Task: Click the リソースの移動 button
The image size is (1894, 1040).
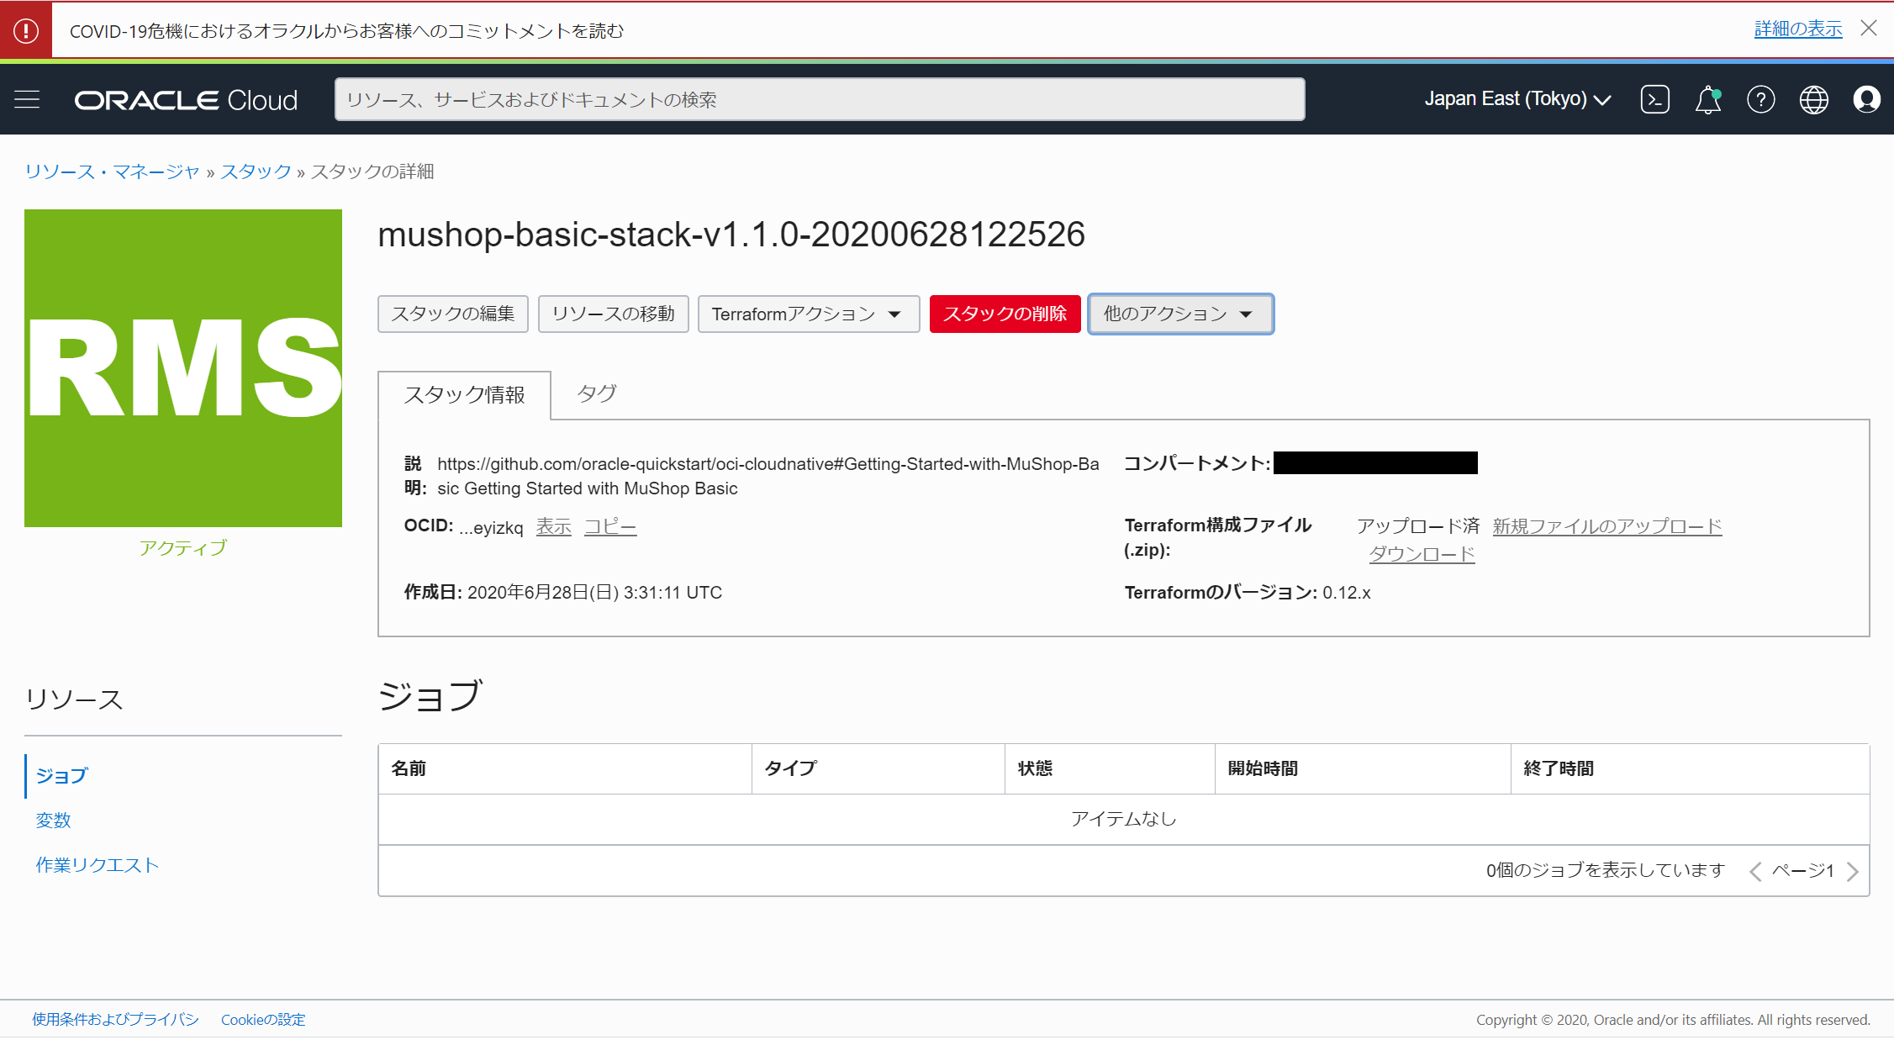Action: [x=614, y=314]
